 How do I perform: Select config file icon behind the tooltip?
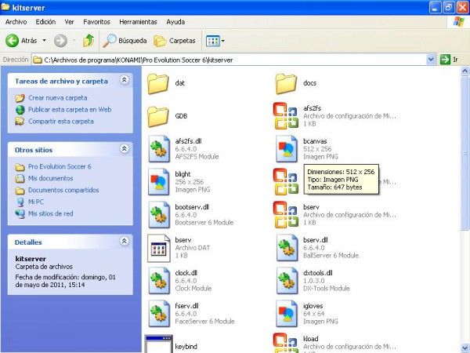tap(286, 182)
